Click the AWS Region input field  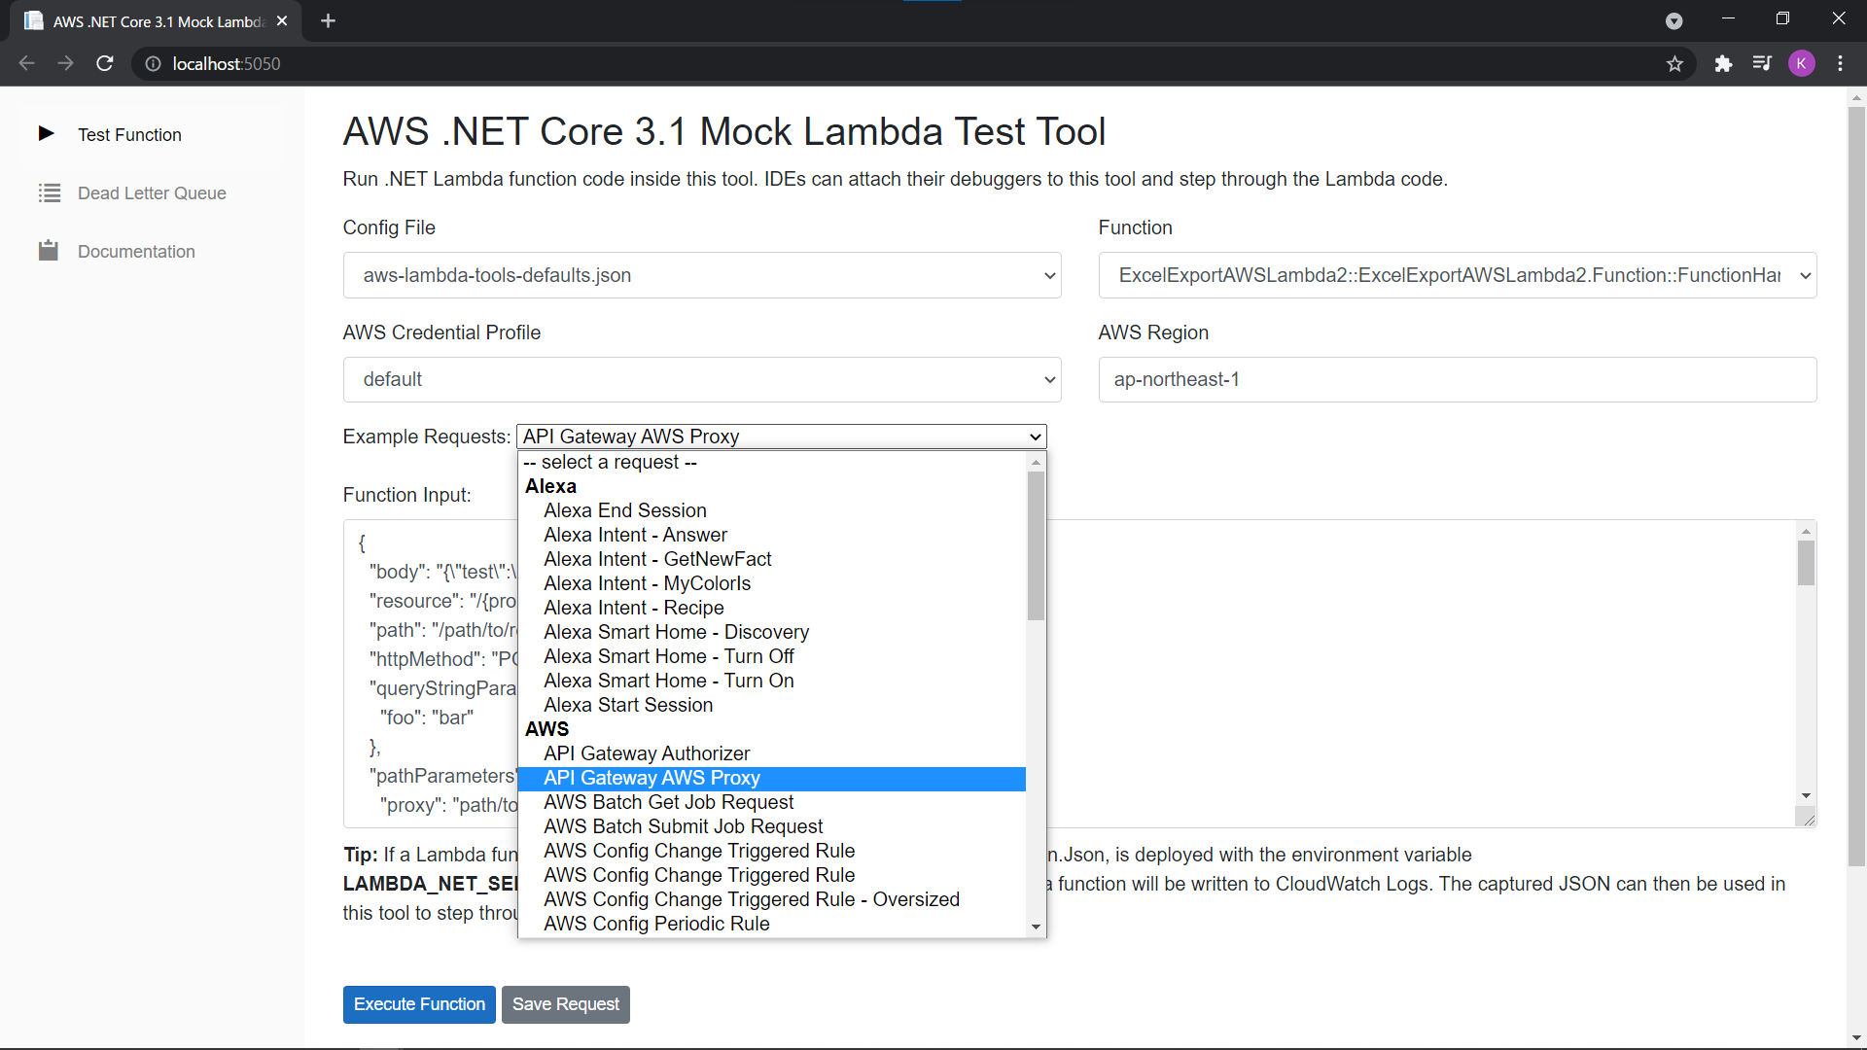[1458, 379]
